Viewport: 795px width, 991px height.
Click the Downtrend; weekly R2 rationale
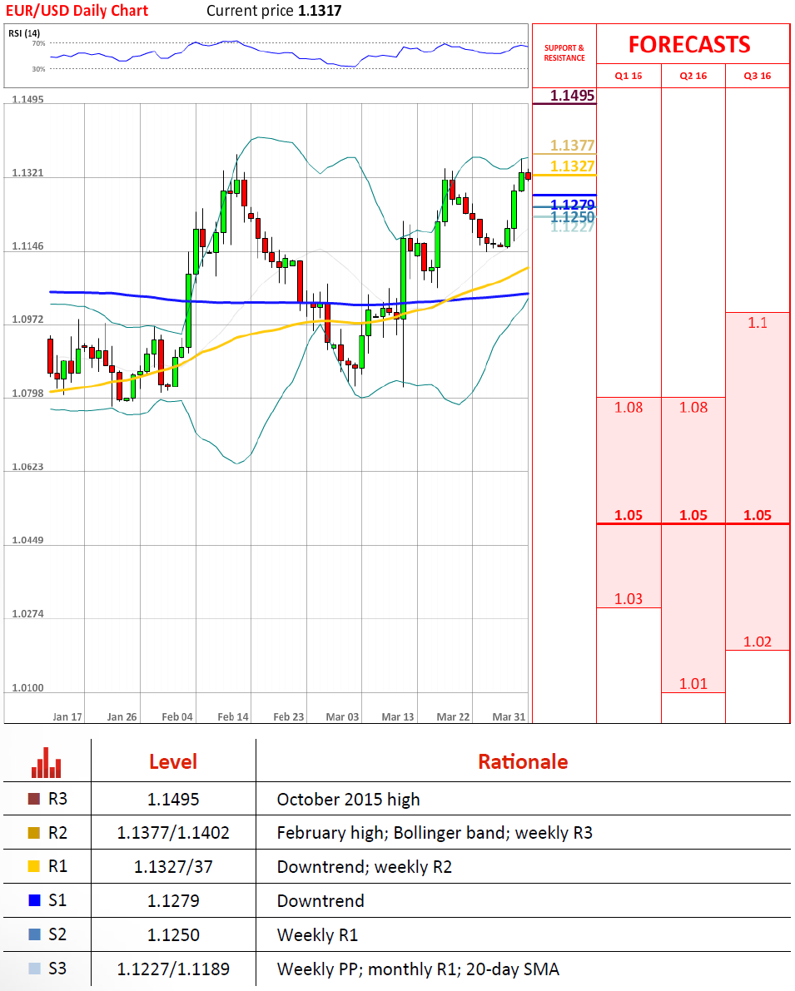tap(365, 867)
